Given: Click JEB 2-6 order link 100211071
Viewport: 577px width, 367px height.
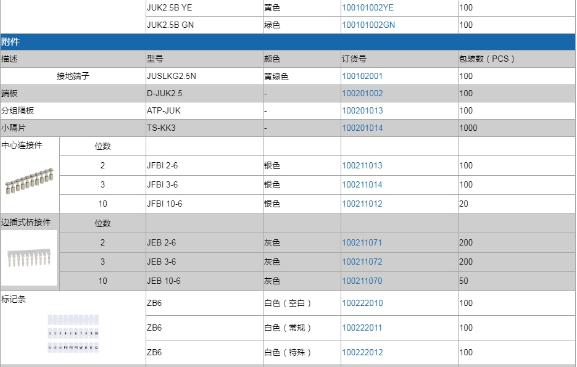Looking at the screenshot, I should (x=362, y=243).
